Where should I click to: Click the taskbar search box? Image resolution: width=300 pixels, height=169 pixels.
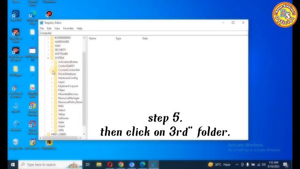[x=50, y=165]
